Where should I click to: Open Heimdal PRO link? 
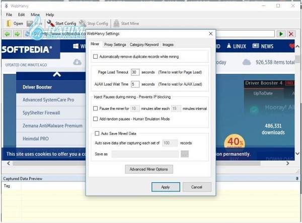(36, 139)
